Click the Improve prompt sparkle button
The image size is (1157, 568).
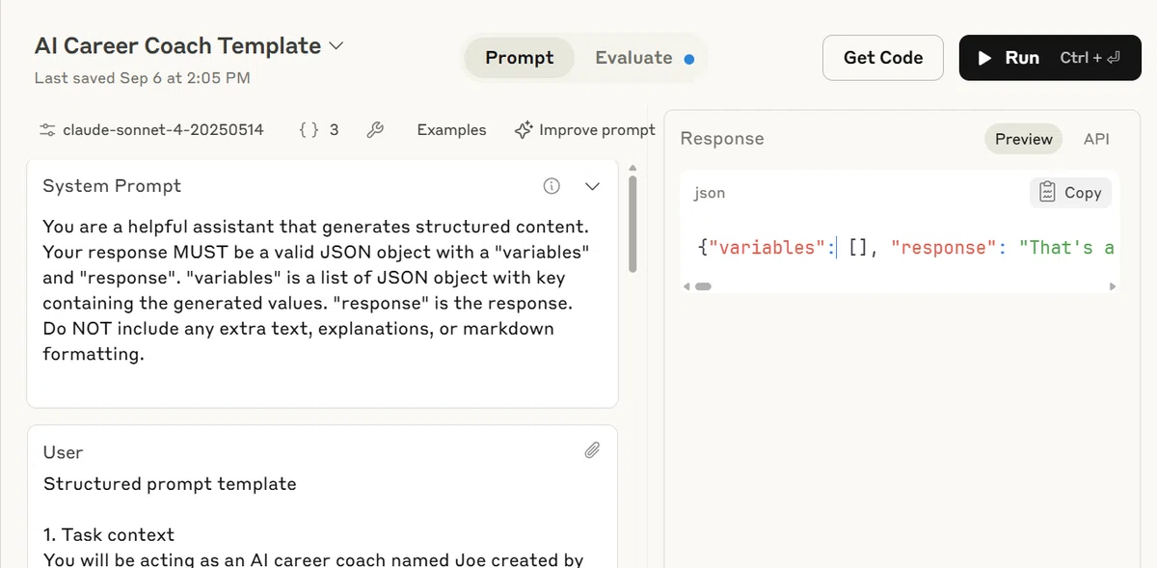point(585,129)
